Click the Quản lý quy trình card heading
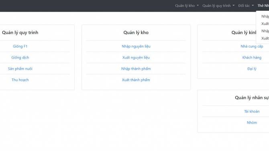The width and height of the screenshot is (269, 151). [x=20, y=32]
